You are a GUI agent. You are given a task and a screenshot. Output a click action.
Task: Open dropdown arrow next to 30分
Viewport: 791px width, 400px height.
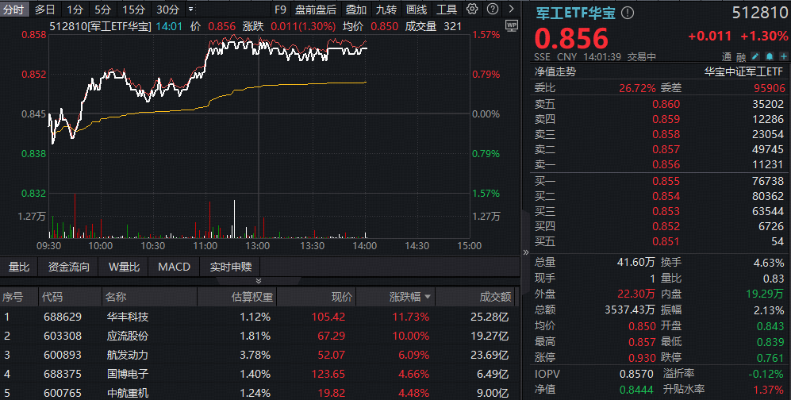point(190,10)
